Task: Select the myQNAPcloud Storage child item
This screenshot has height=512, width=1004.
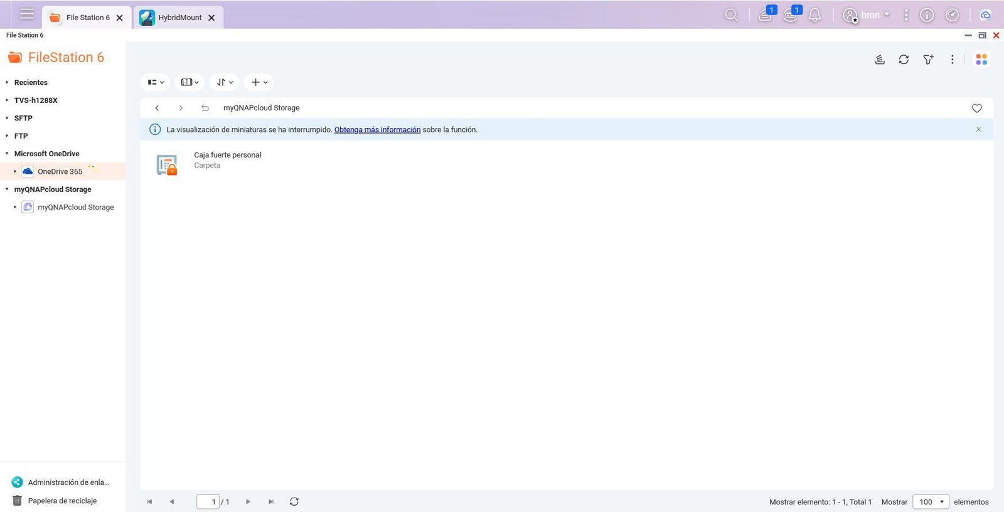Action: click(75, 207)
